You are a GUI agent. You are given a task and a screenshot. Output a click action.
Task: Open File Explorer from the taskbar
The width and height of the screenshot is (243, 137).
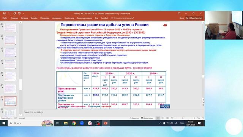point(66,123)
